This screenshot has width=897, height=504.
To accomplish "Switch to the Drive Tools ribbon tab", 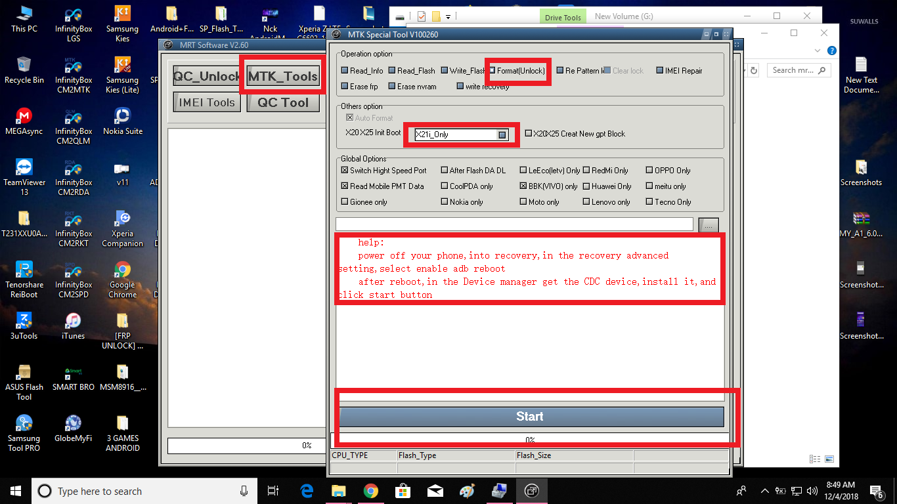I will pyautogui.click(x=563, y=17).
